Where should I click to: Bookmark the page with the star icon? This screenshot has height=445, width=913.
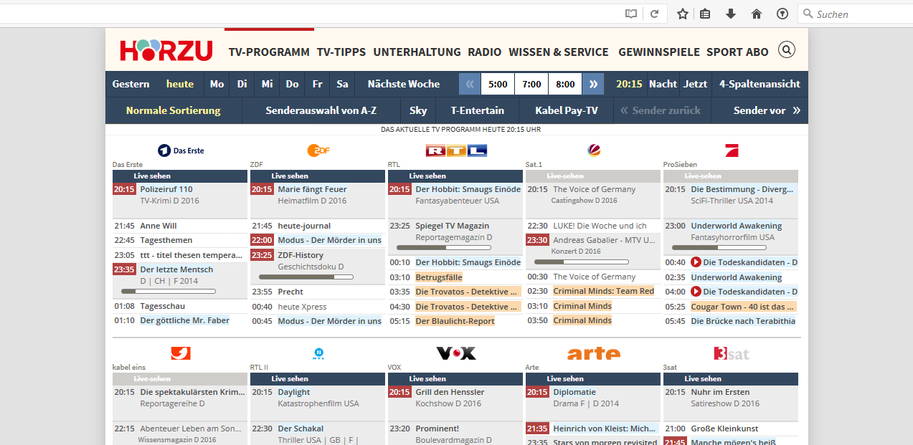pos(683,14)
